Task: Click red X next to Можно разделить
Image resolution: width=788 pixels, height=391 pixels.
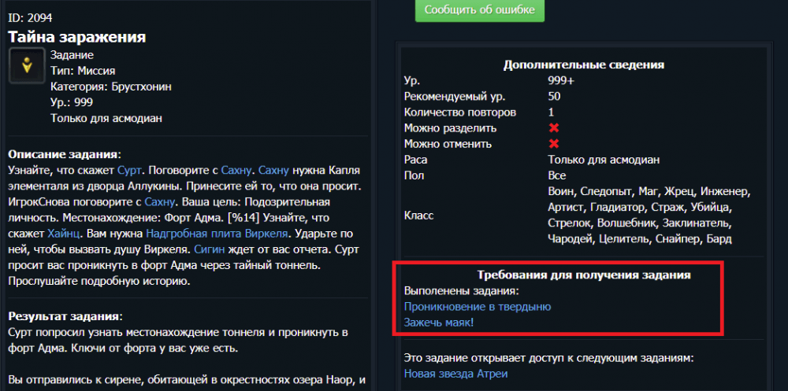Action: (553, 128)
